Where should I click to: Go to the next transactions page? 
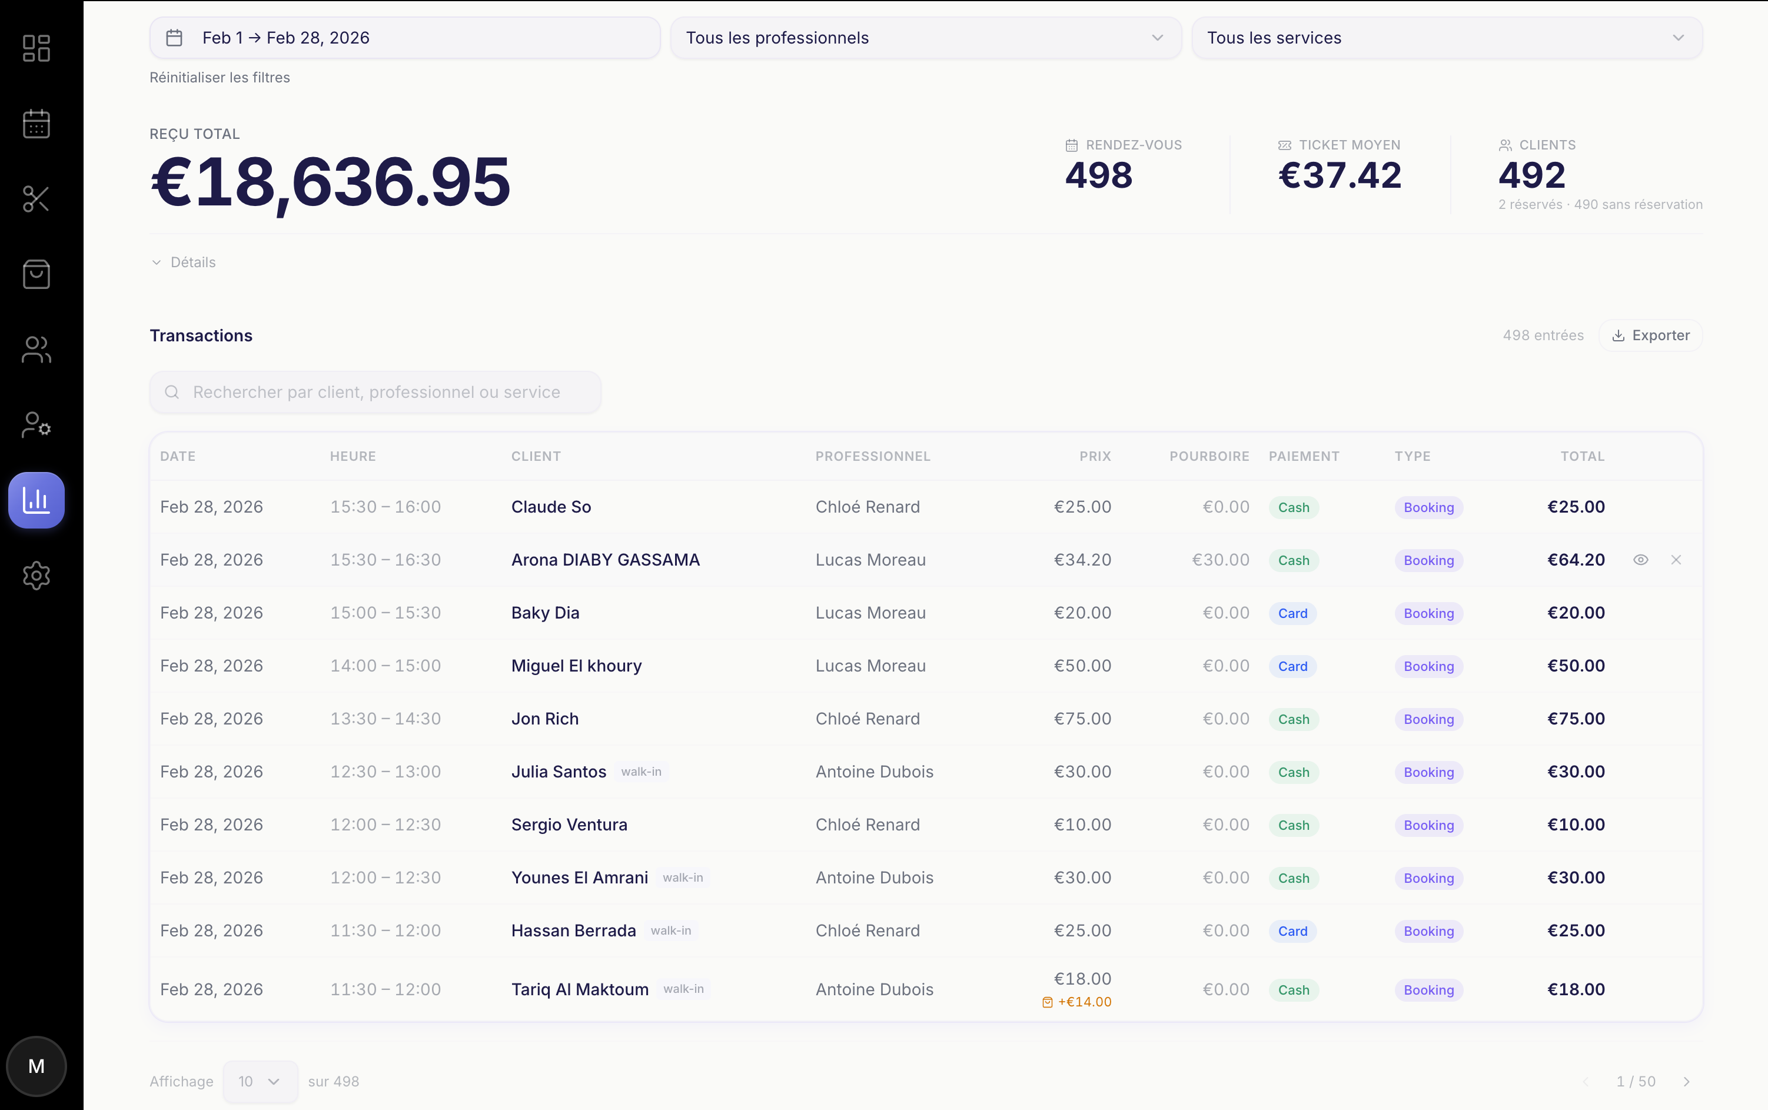click(1687, 1081)
